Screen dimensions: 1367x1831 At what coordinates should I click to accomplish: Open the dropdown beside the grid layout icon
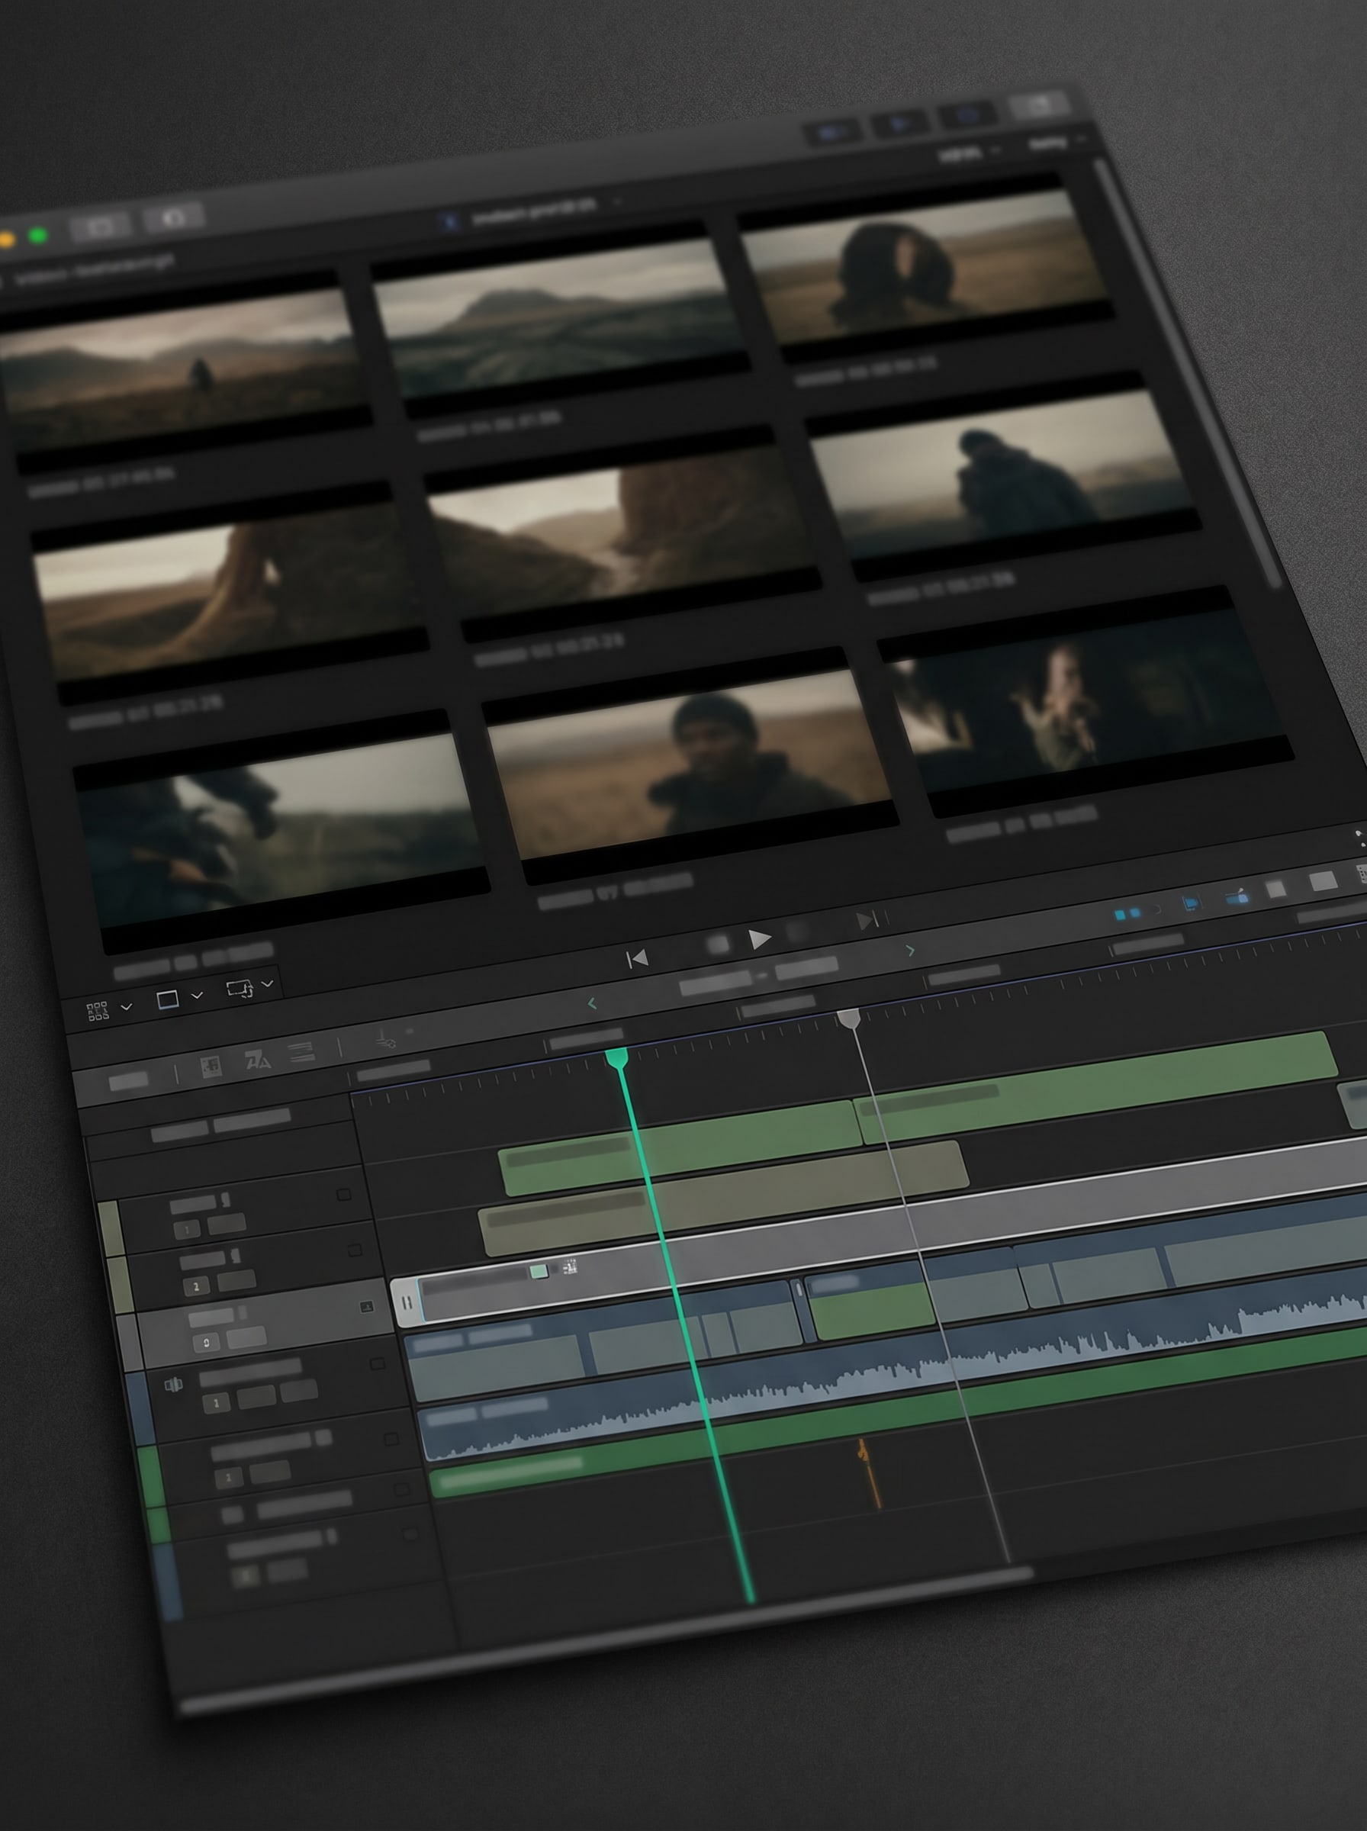[x=127, y=1007]
